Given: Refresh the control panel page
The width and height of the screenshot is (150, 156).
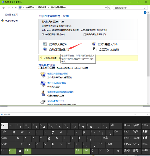Looking at the screenshot, I should pos(109,8).
